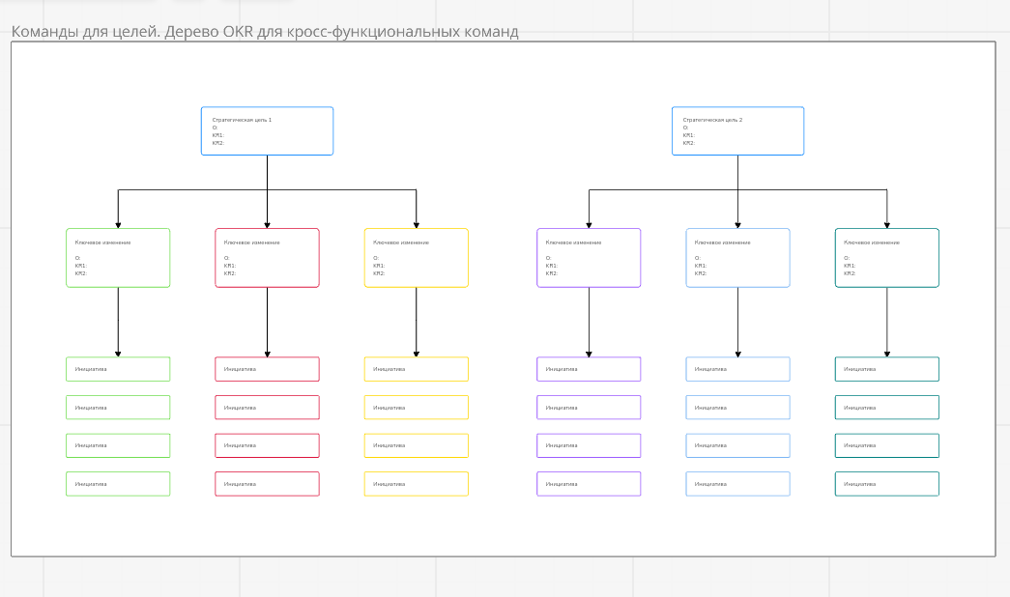The image size is (1010, 597).
Task: Click the top teal "Инициатива" card
Action: pyautogui.click(x=886, y=369)
